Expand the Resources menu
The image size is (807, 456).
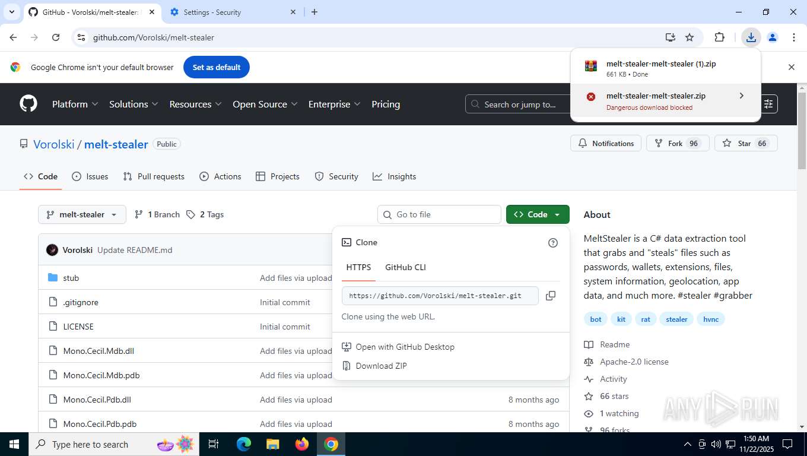(x=195, y=104)
